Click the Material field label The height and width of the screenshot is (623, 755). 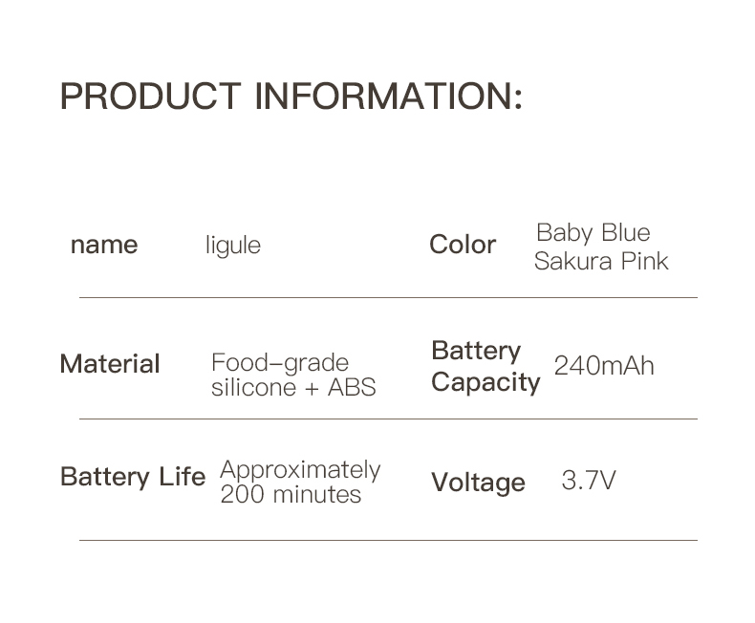coord(110,364)
